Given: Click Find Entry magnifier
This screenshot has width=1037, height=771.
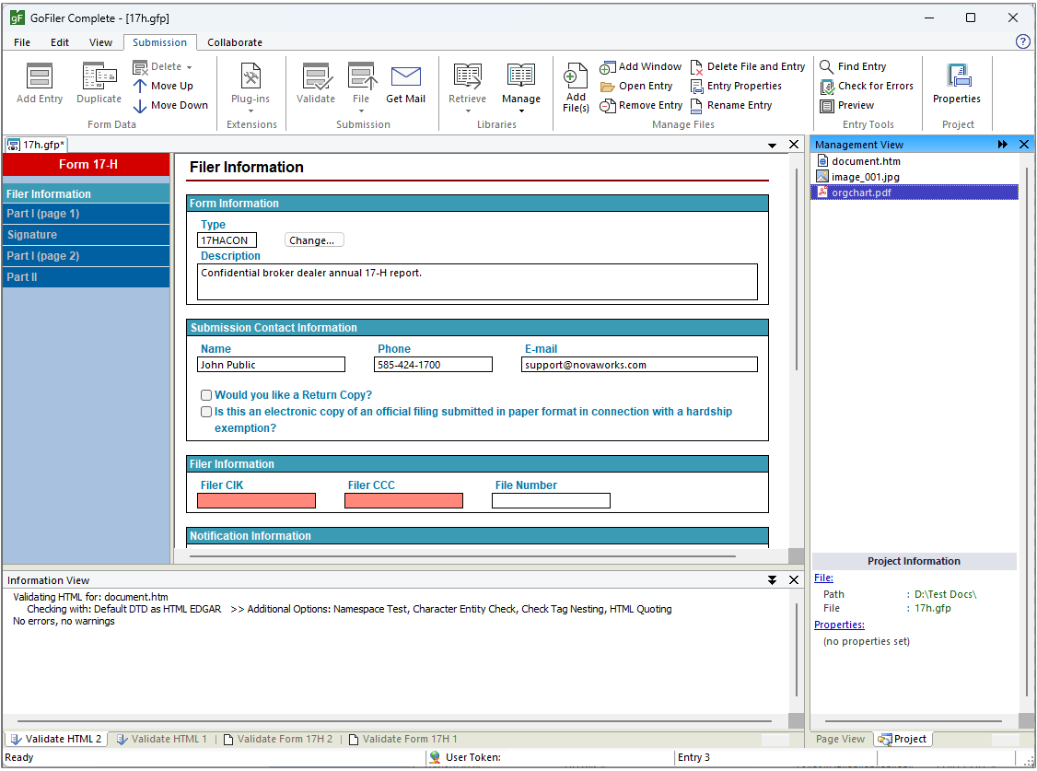Looking at the screenshot, I should [x=826, y=67].
